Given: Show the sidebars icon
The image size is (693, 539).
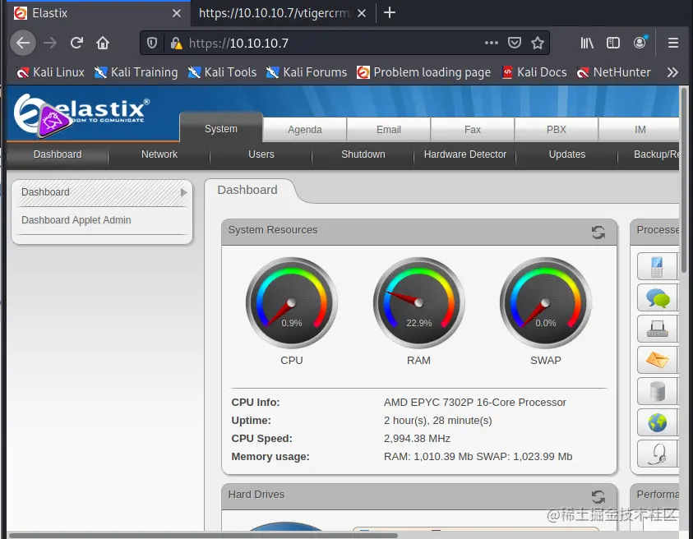Looking at the screenshot, I should 613,43.
